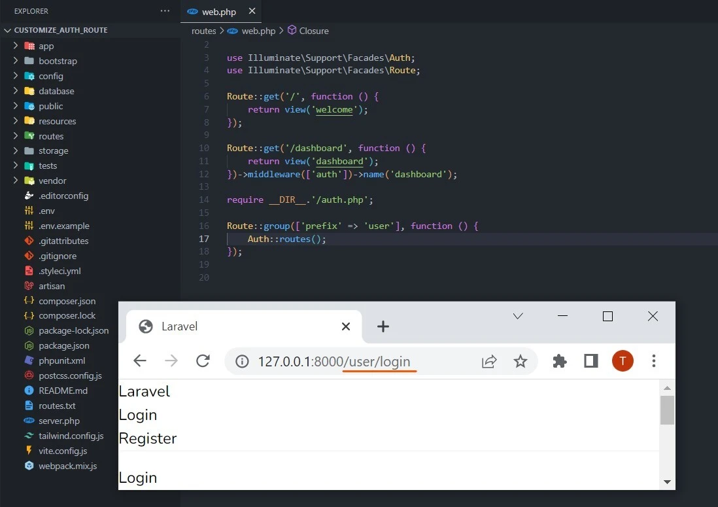Bookmark the page using the star icon
Image resolution: width=718 pixels, height=507 pixels.
[x=520, y=360]
